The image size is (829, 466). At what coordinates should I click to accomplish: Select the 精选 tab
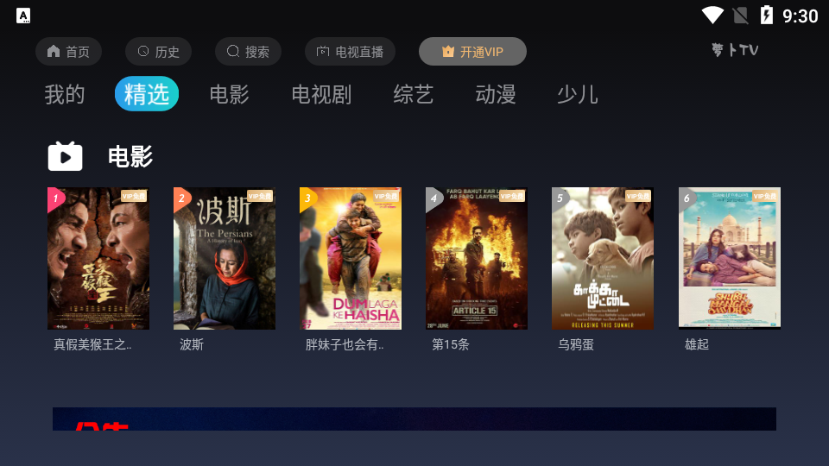(x=147, y=94)
